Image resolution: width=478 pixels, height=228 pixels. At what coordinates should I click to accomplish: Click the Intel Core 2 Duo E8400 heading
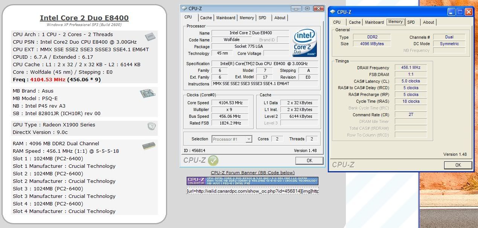click(x=84, y=18)
